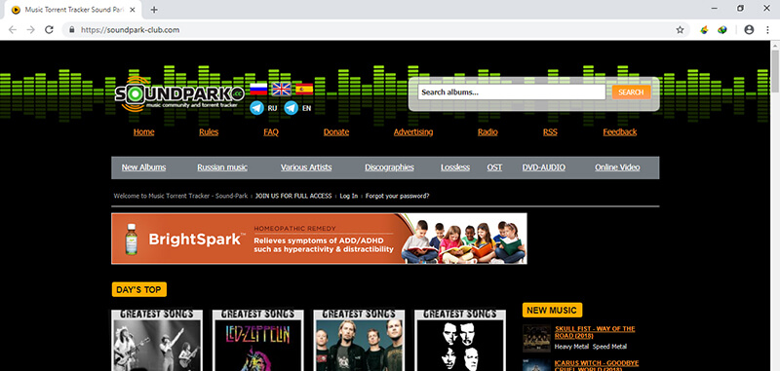Open the Led Zeppelin Greatest Songs thumbnail
Viewport: 780px width, 371px height.
point(257,341)
